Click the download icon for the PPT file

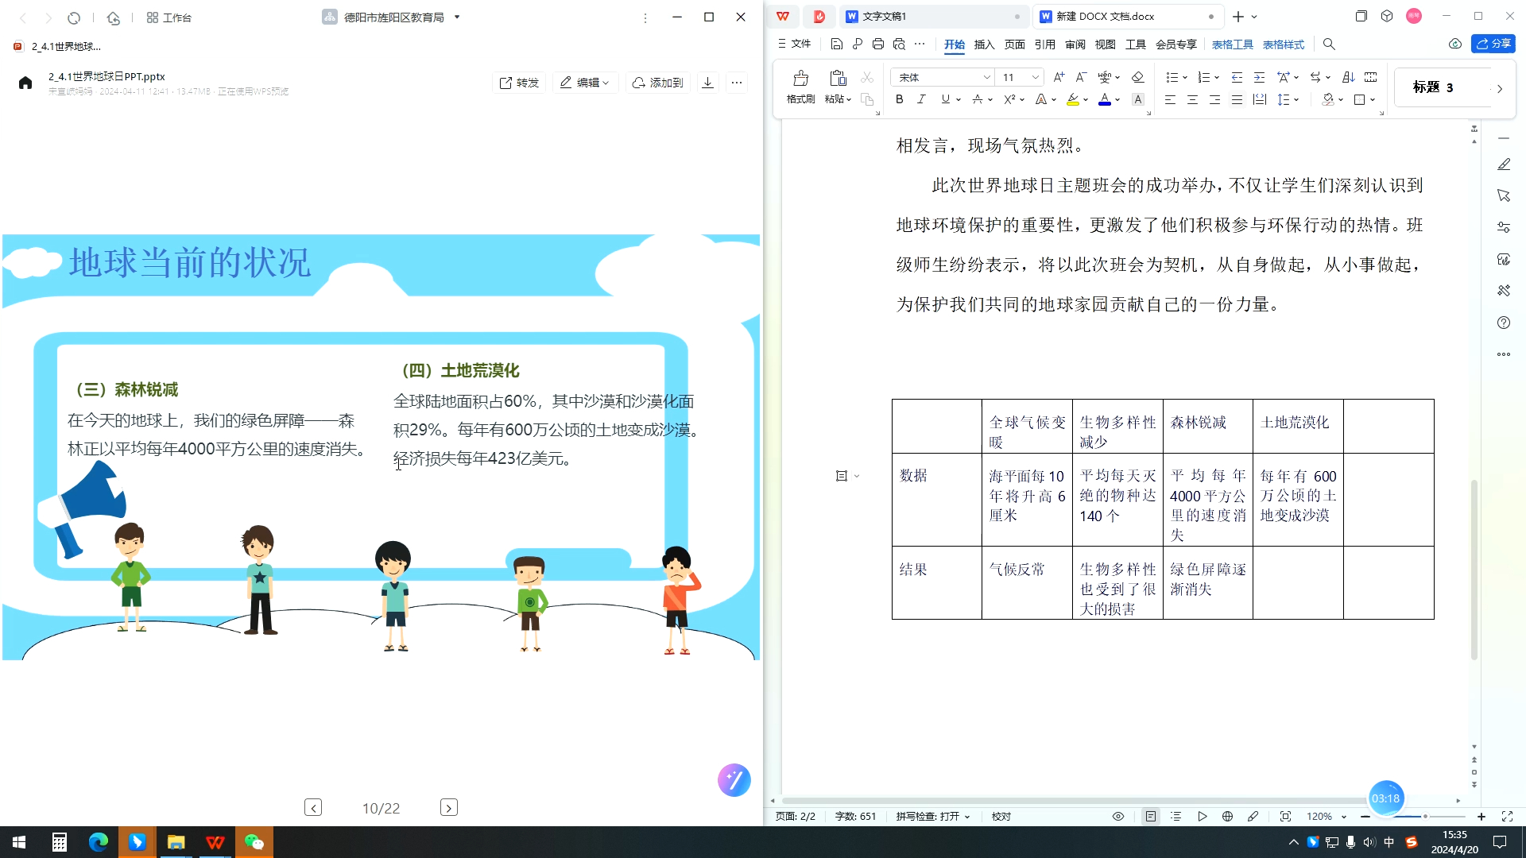tap(707, 82)
